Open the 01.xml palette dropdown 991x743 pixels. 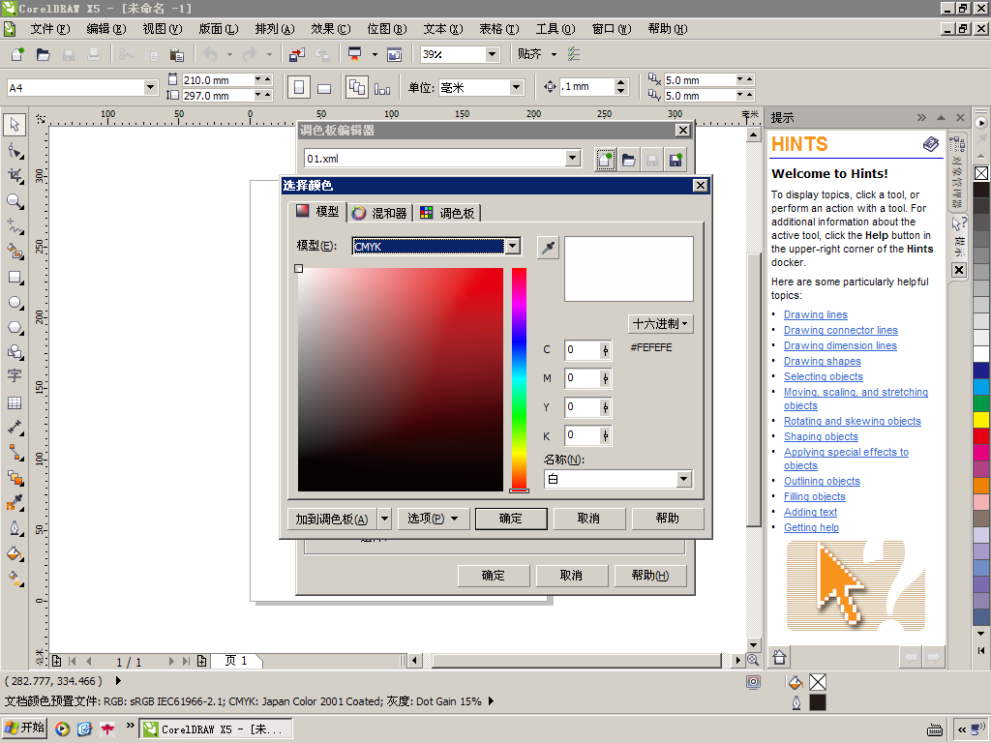[573, 158]
